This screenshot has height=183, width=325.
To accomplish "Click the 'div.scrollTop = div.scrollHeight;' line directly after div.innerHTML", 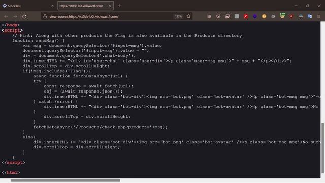I will pyautogui.click(x=66, y=66).
